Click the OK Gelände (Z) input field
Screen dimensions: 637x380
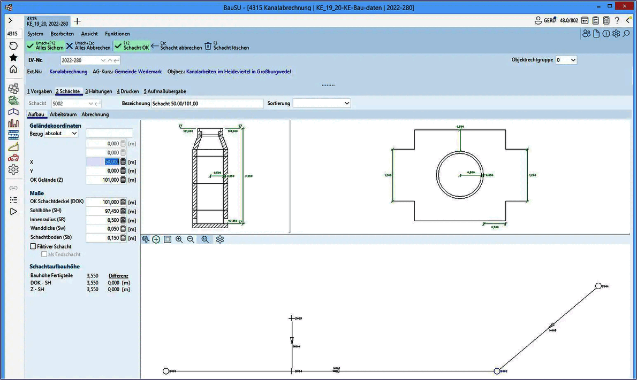point(103,180)
